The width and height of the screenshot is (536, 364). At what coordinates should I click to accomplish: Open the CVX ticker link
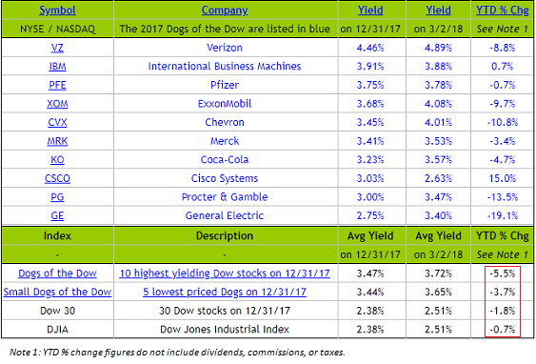[x=57, y=122]
